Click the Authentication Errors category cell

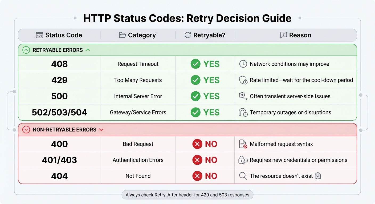[x=138, y=160]
